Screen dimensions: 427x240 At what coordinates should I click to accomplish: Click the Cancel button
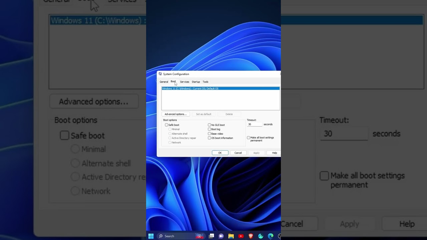coord(238,153)
